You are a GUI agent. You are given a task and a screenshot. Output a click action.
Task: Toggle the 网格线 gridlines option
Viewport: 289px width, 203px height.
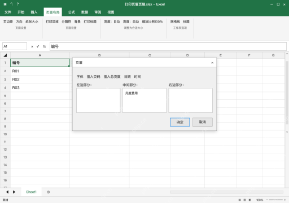pos(175,21)
